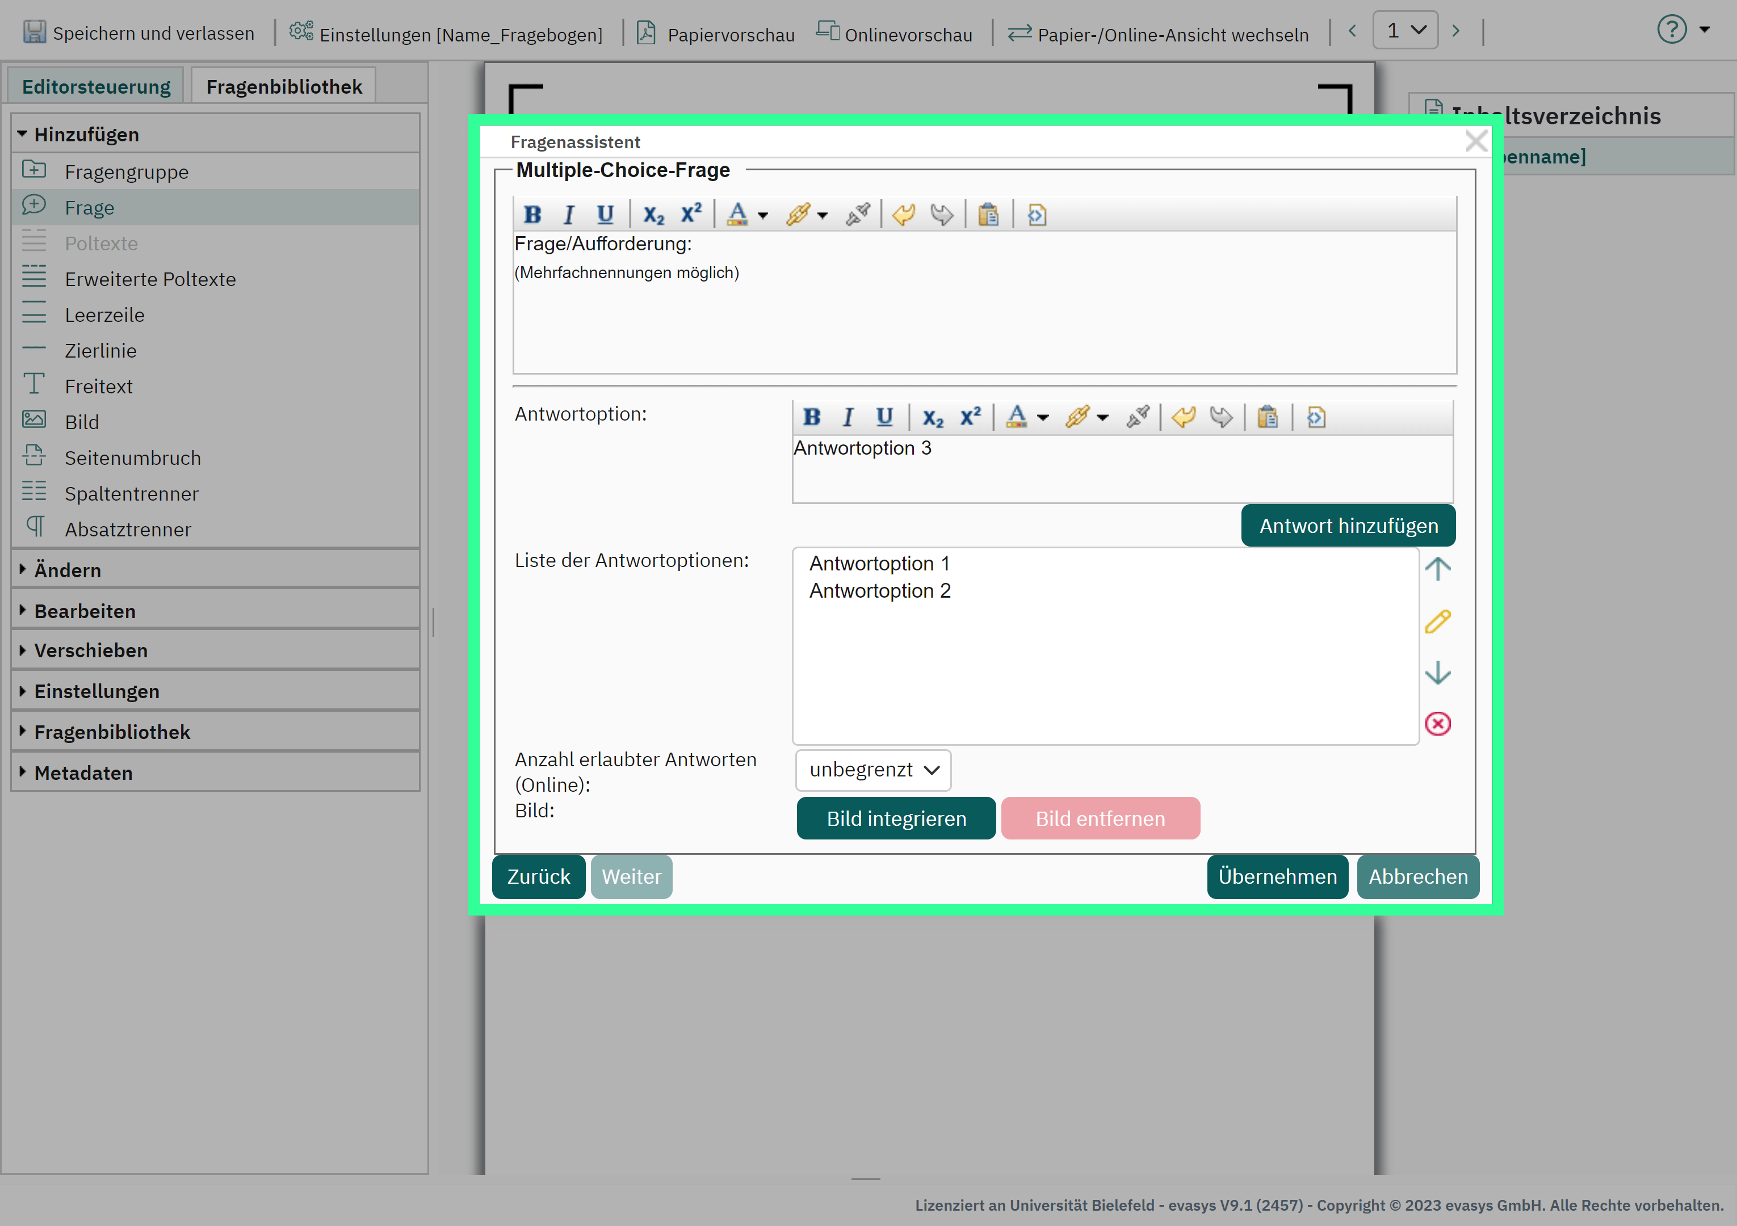
Task: Click into the Antwortoption 3 text field
Action: [x=1123, y=469]
